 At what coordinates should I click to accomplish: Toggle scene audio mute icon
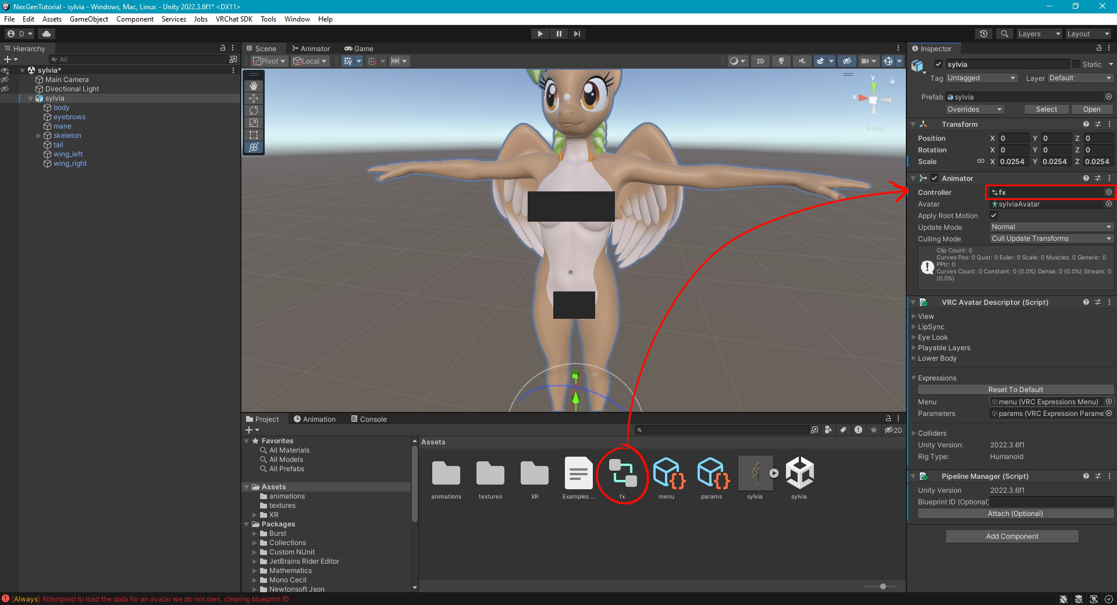[802, 61]
